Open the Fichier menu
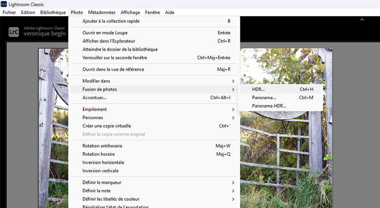The height and width of the screenshot is (208, 380). point(9,12)
